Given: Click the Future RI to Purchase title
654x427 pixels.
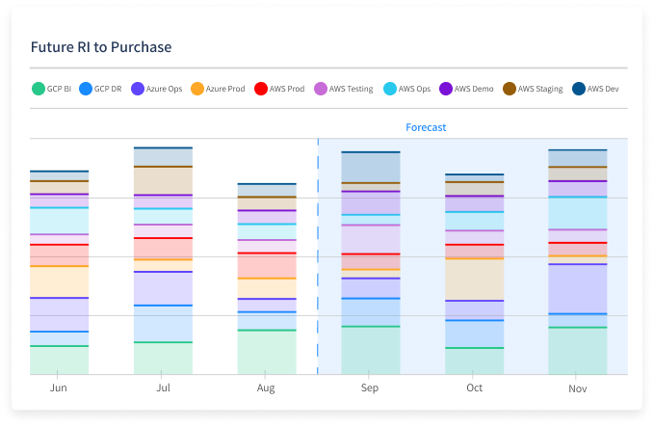Looking at the screenshot, I should click(x=101, y=47).
